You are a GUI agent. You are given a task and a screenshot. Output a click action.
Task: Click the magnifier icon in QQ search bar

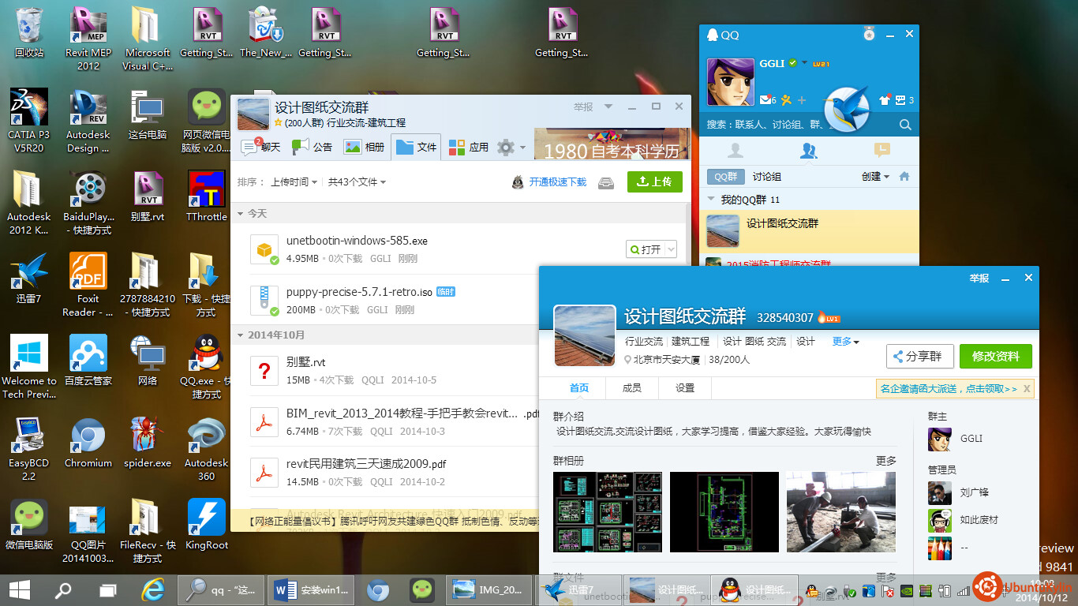pyautogui.click(x=905, y=125)
